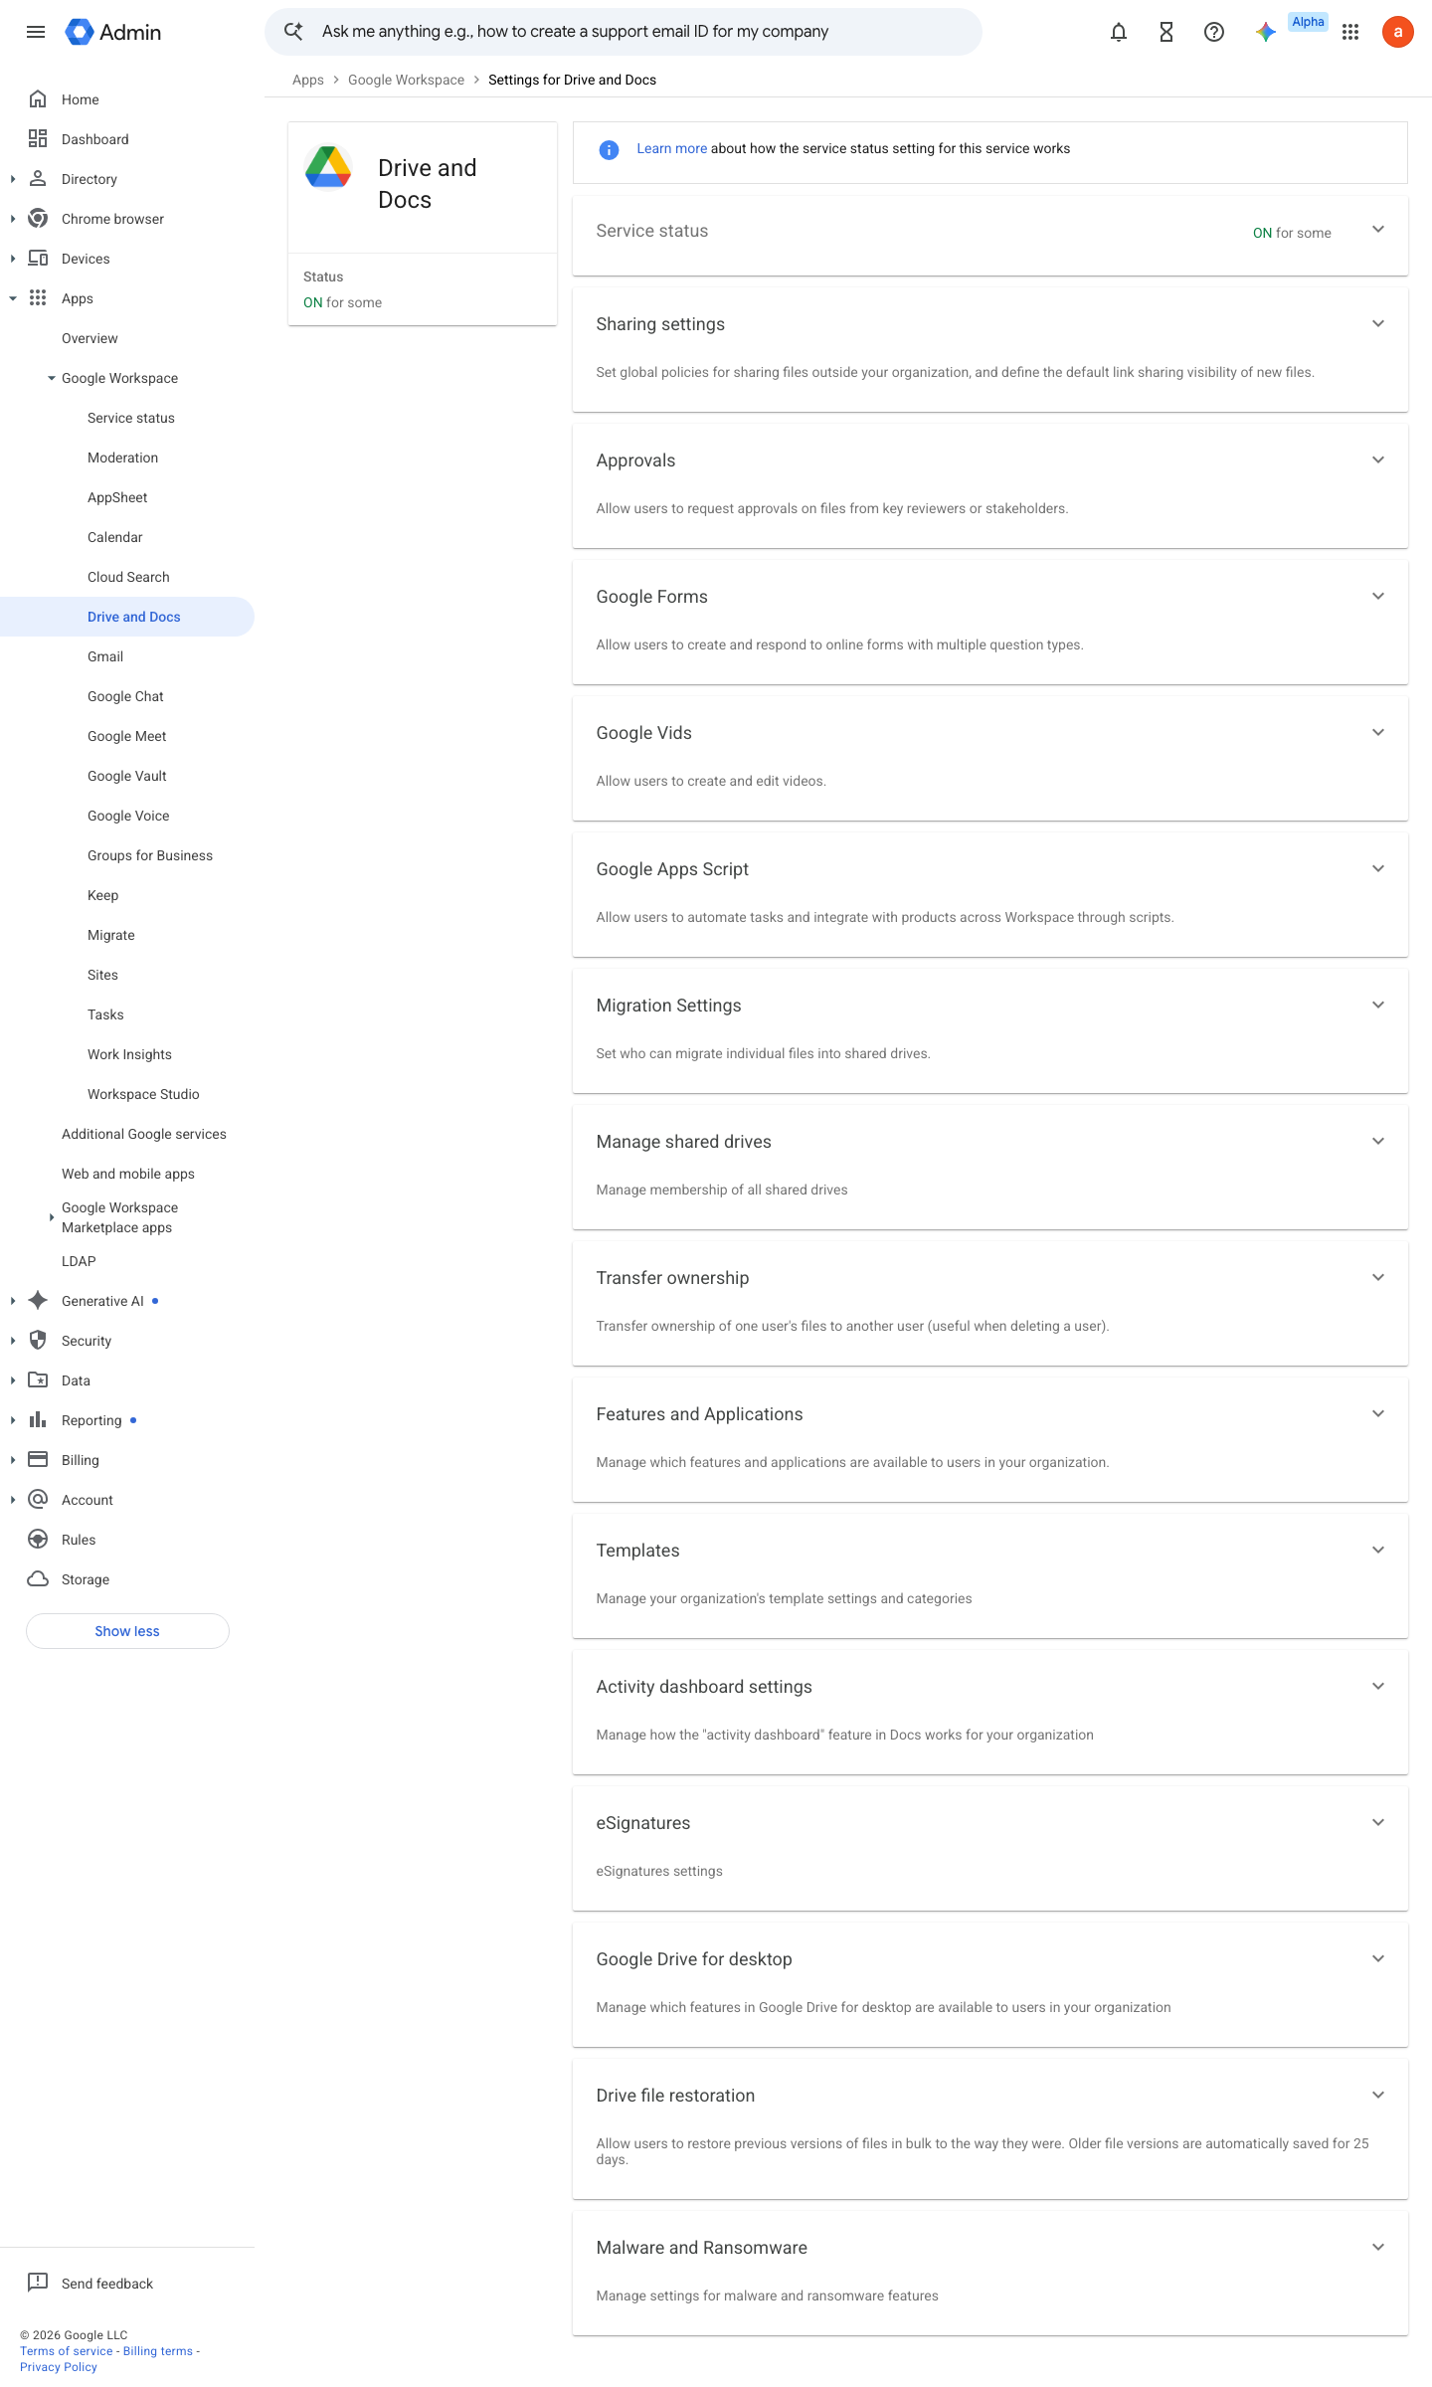Launch the Gemini Alpha sparkle icon
Viewport: 1432px width, 2387px height.
coord(1266,32)
